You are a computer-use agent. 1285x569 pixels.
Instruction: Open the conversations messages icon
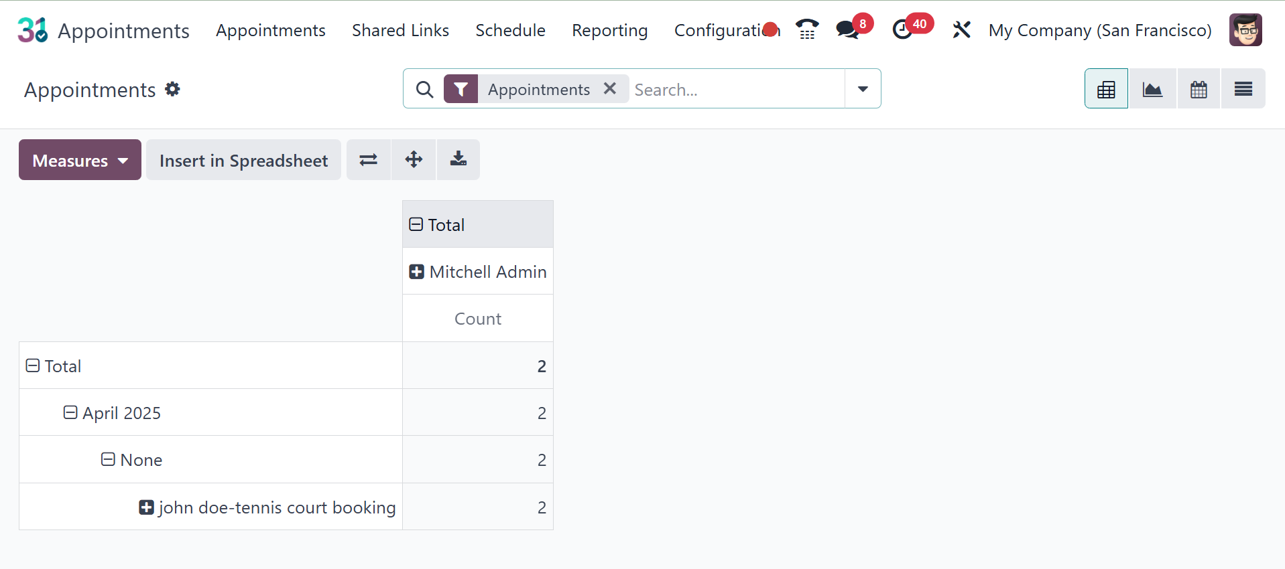848,30
